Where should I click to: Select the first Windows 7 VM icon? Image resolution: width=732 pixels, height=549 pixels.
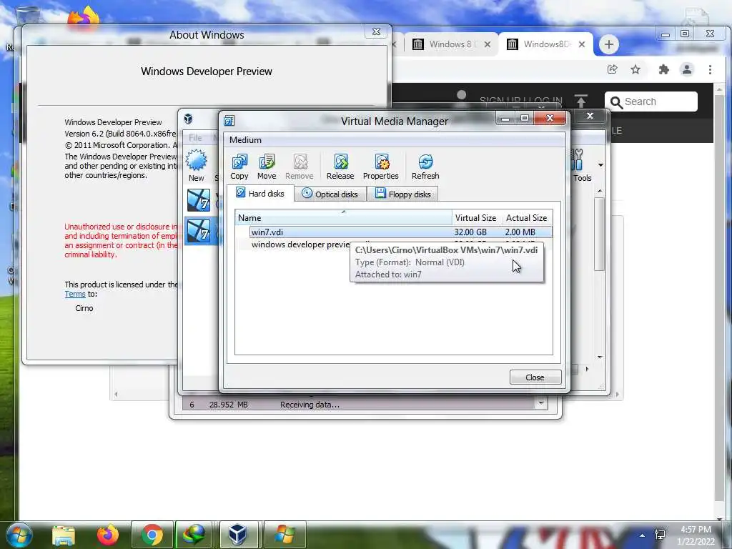coord(199,201)
